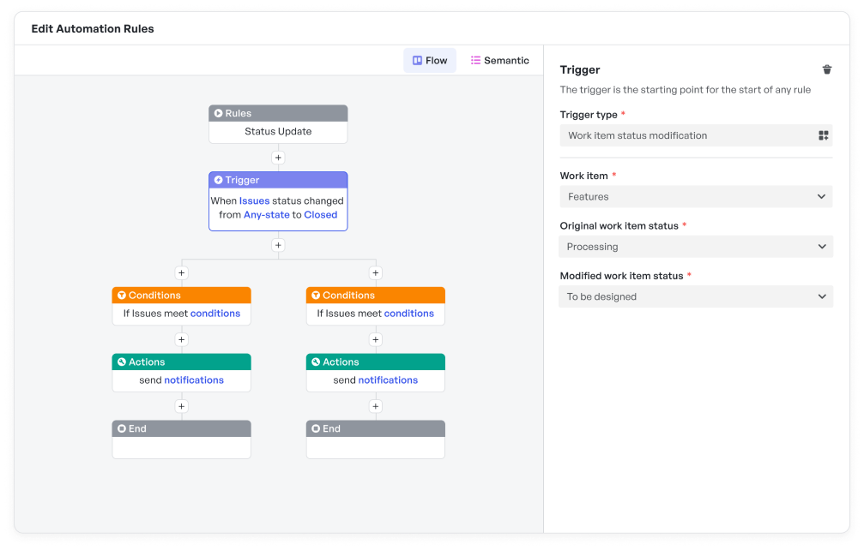Open notifications link in left Actions node

tap(194, 380)
